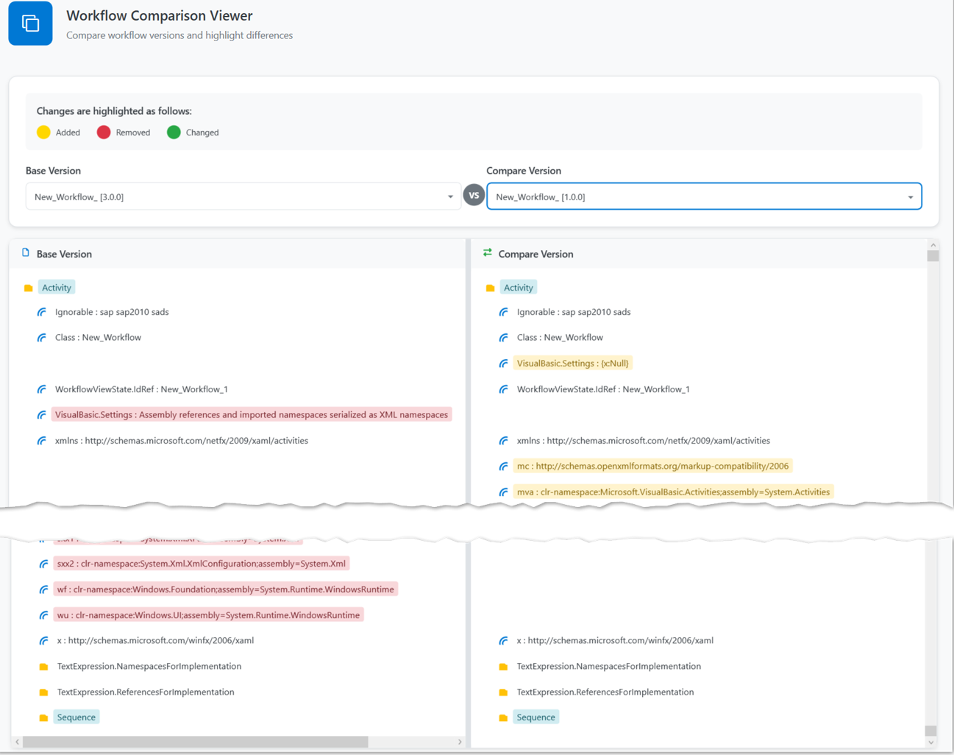
Task: Click icon beside removed wu namespace row
Action: click(44, 615)
